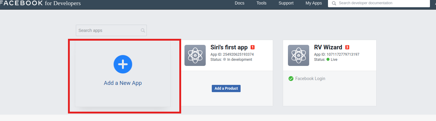Viewport: 436px width, 121px height.
Task: Click the Add a New App link
Action: [123, 83]
